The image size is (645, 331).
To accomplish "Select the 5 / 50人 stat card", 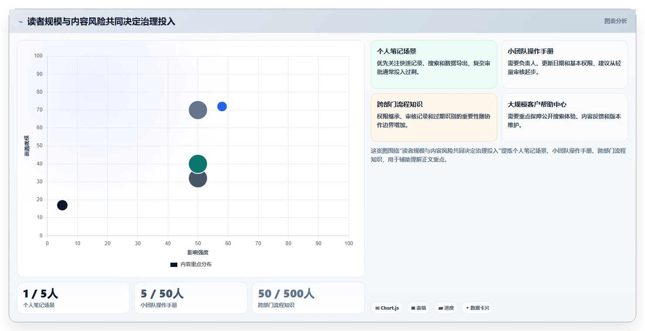I will tap(191, 298).
